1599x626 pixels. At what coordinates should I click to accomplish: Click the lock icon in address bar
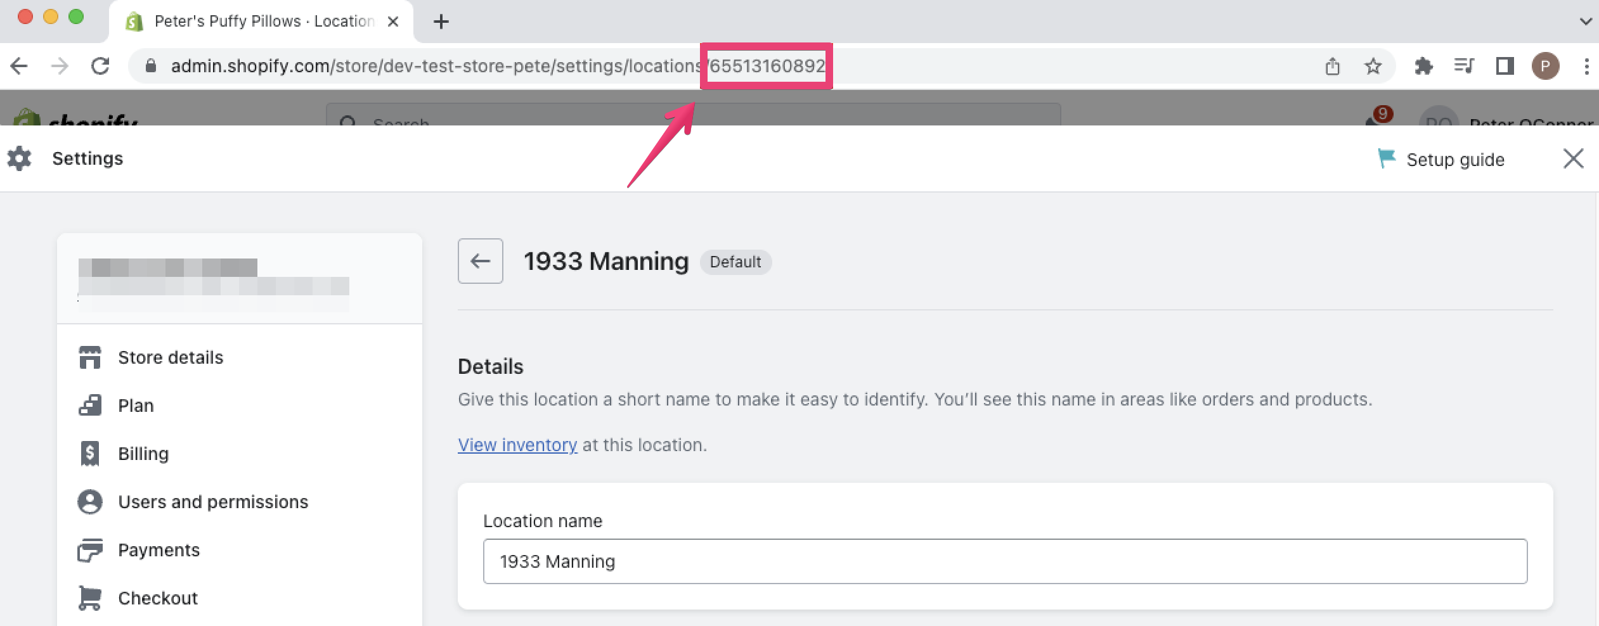[151, 66]
